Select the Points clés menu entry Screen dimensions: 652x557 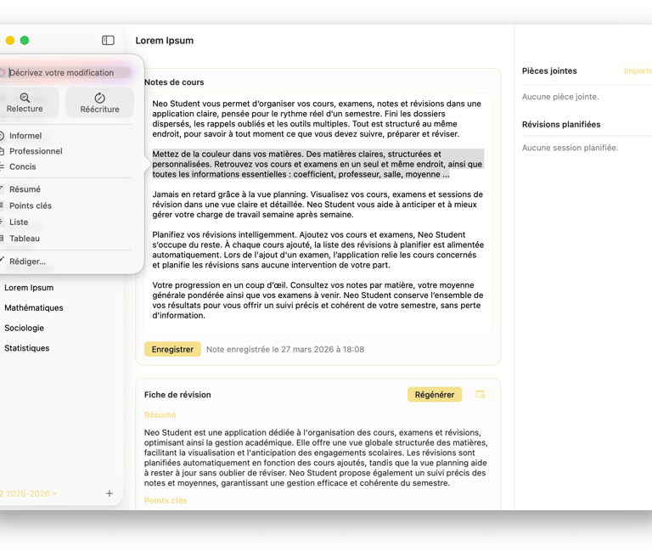(31, 205)
